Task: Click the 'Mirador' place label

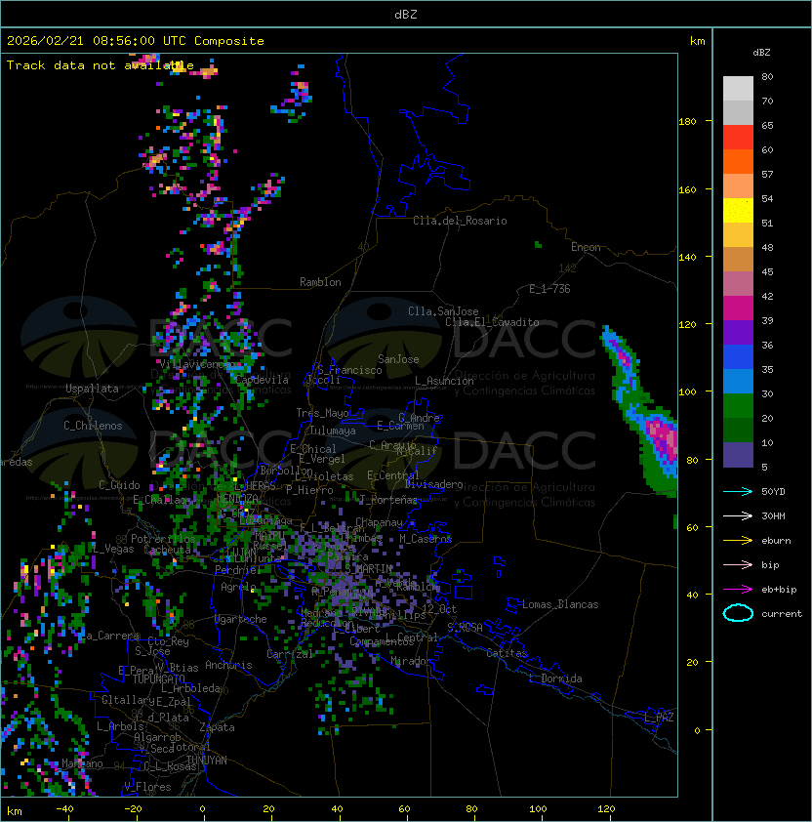Action: (x=412, y=661)
